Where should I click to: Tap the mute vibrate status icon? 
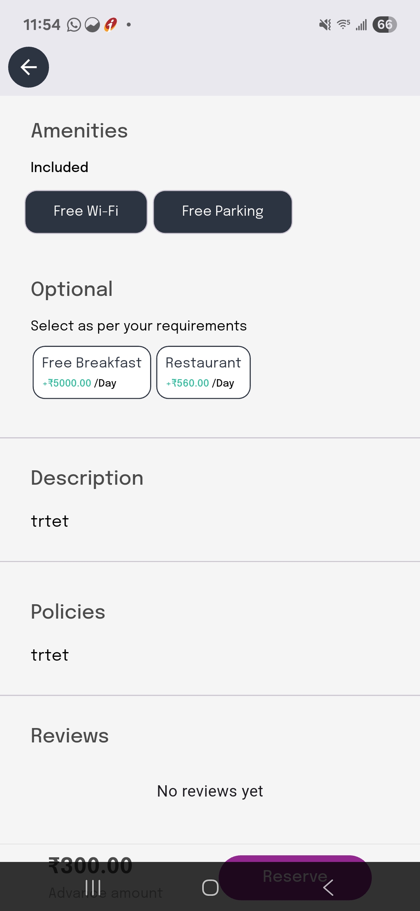pyautogui.click(x=325, y=25)
